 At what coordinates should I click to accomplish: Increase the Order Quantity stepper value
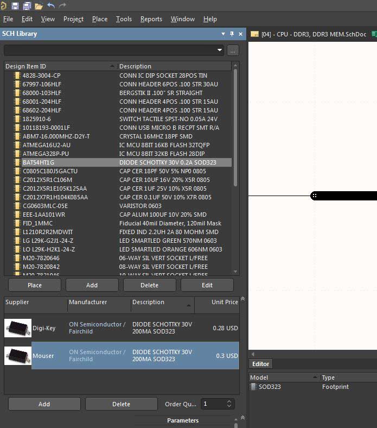229,401
